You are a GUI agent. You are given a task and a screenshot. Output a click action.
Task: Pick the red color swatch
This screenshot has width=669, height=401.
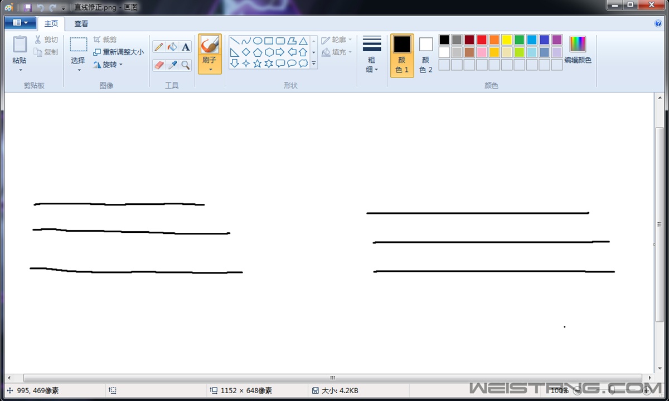[482, 40]
